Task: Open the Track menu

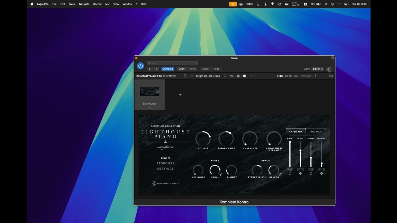Action: [x=72, y=4]
